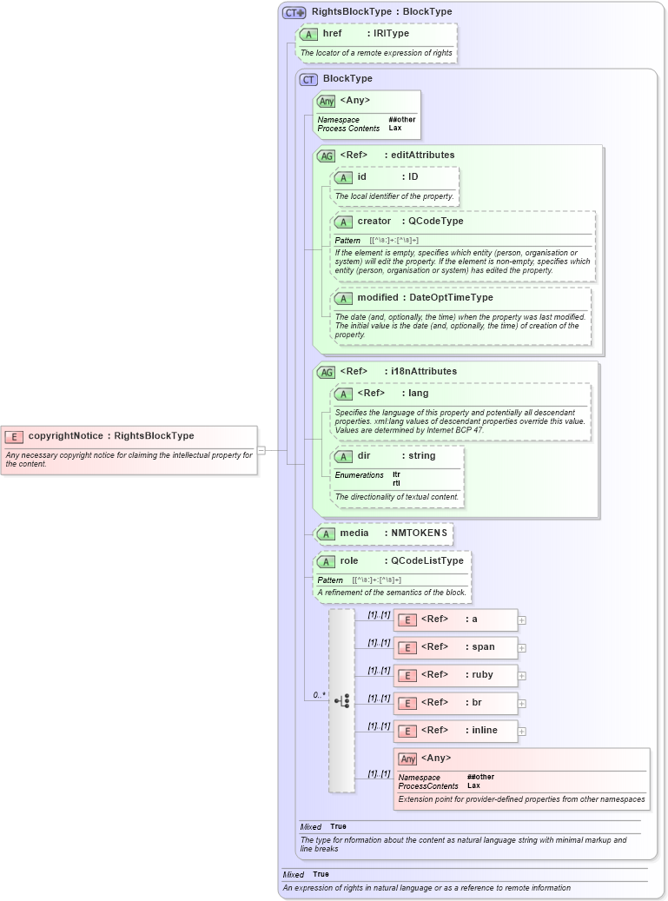Click the choice compositor symbol

(341, 701)
